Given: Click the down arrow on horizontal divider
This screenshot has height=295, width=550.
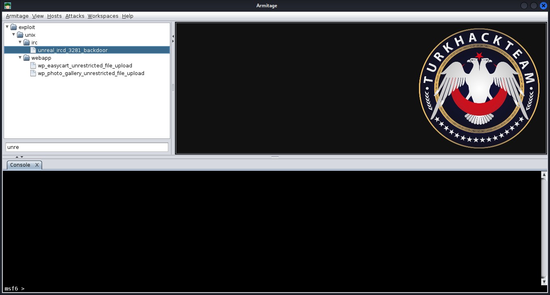Looking at the screenshot, I should point(22,157).
